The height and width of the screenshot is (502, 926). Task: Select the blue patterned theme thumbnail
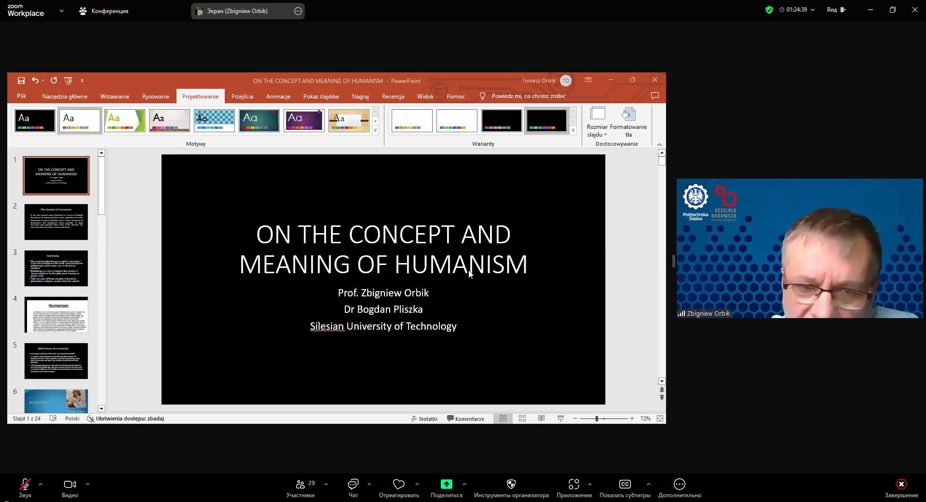pyautogui.click(x=214, y=121)
